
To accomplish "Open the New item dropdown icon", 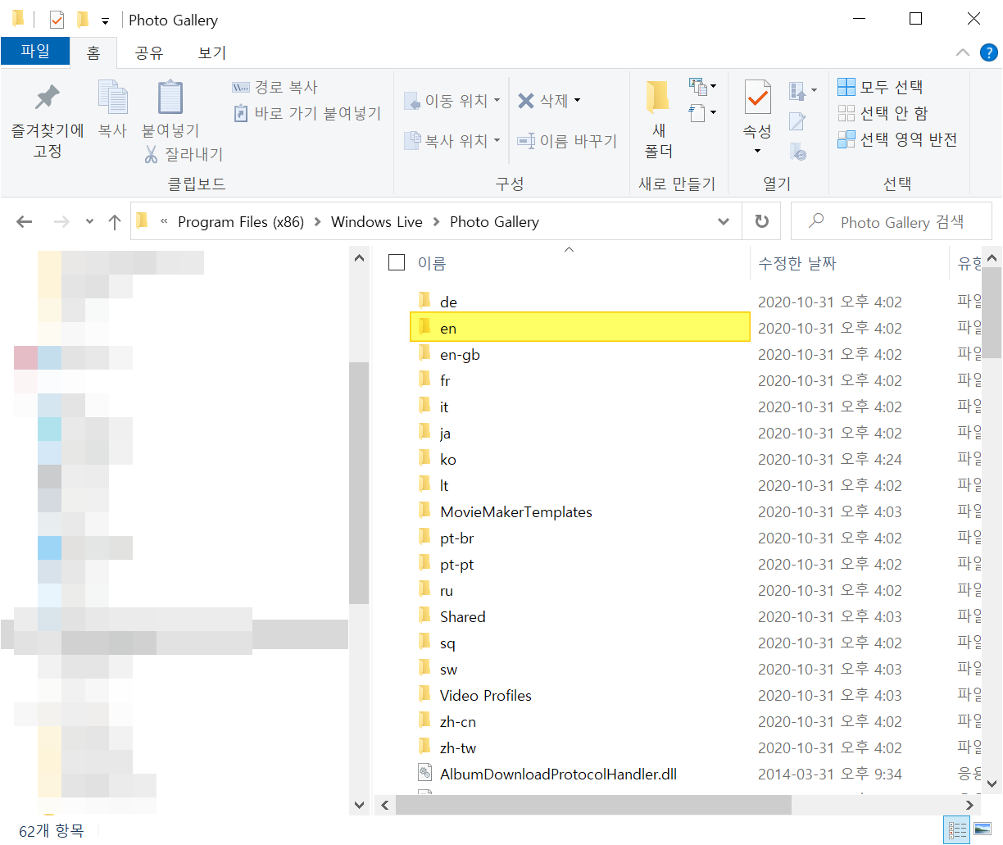I will tap(702, 86).
